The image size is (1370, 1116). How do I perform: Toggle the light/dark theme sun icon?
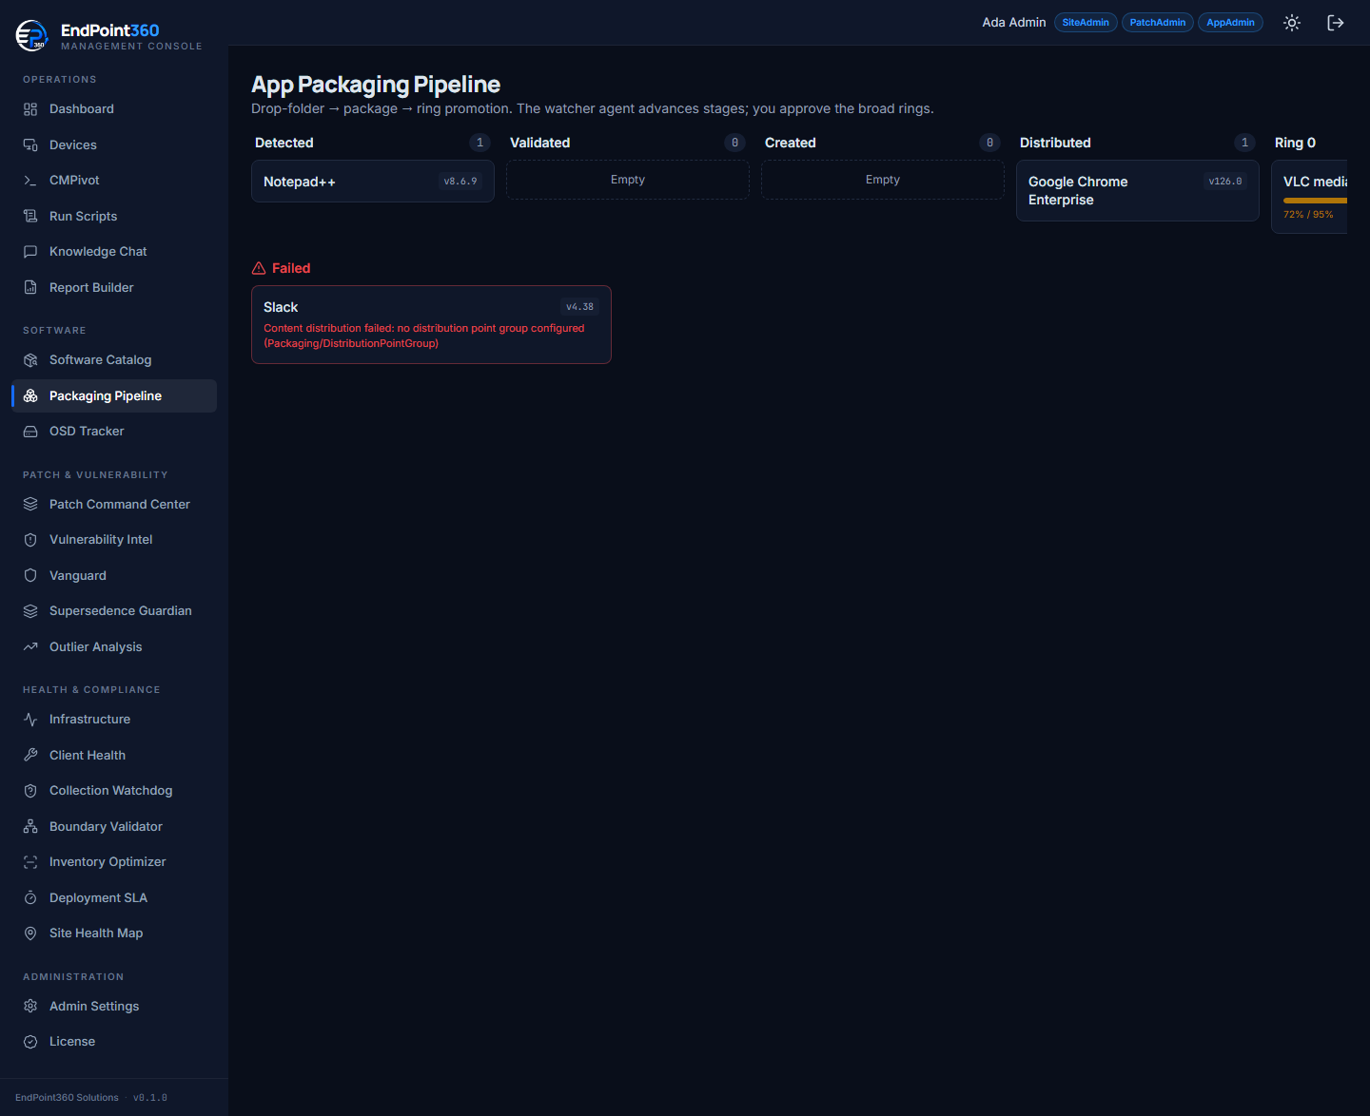pyautogui.click(x=1291, y=23)
